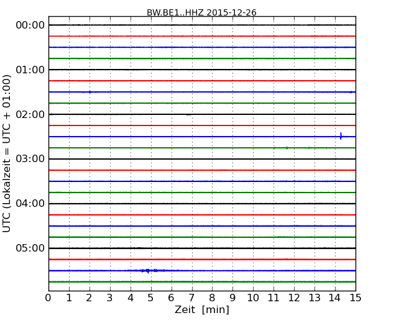Click the x-axis tick label 4
This screenshot has height=323, width=404.
click(x=131, y=298)
